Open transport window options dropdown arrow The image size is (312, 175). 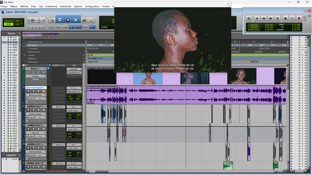[x=309, y=16]
